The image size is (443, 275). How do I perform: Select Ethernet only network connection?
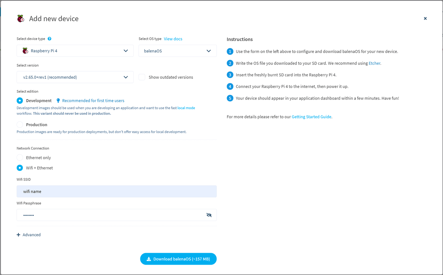(19, 157)
